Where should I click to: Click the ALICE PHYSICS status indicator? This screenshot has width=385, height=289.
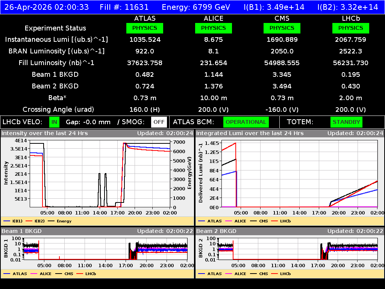click(x=214, y=28)
